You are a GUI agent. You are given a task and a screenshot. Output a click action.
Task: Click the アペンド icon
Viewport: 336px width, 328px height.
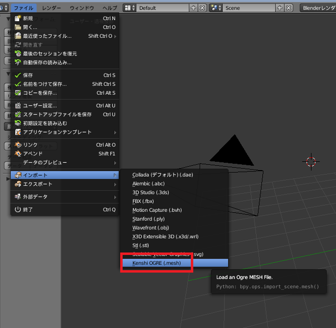coord(18,153)
